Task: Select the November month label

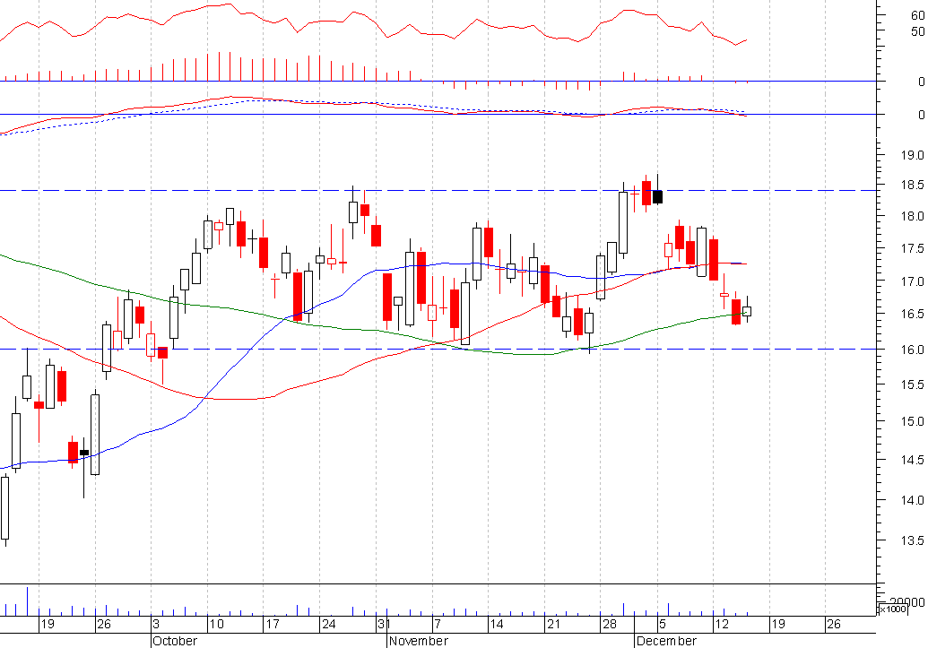Action: [x=419, y=641]
